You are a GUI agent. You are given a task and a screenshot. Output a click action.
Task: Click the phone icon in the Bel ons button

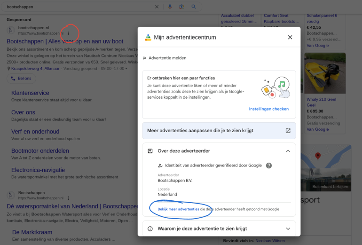(x=13, y=79)
